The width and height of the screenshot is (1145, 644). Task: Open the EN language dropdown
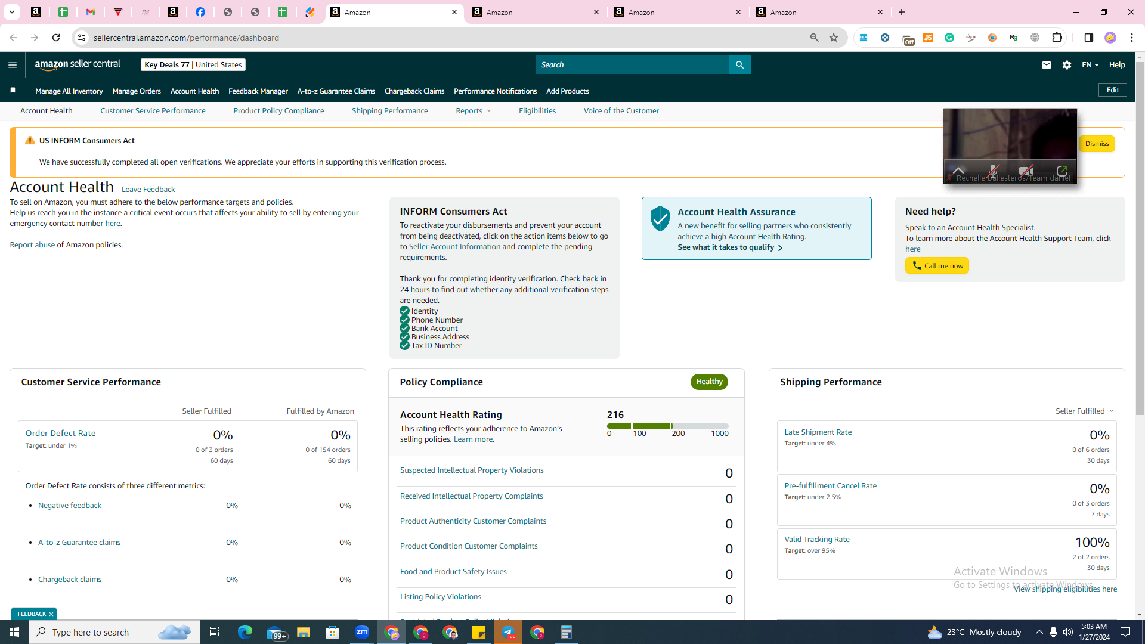[x=1090, y=65]
